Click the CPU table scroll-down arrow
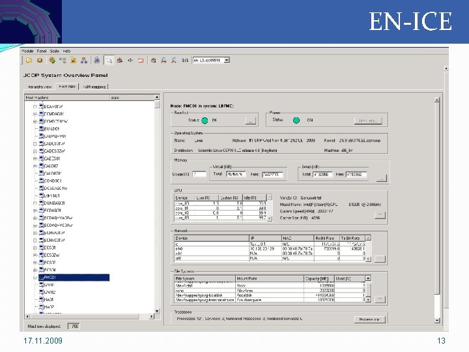The width and height of the screenshot is (469, 352). pos(270,219)
